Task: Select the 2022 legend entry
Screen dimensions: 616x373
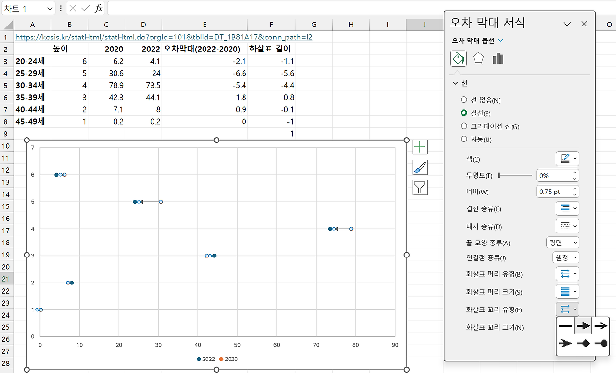Action: click(x=205, y=359)
